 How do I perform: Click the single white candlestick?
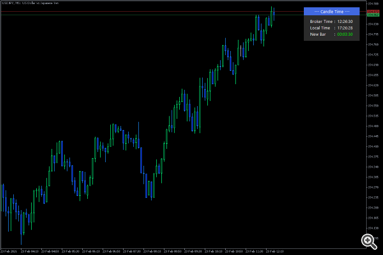click(241, 51)
